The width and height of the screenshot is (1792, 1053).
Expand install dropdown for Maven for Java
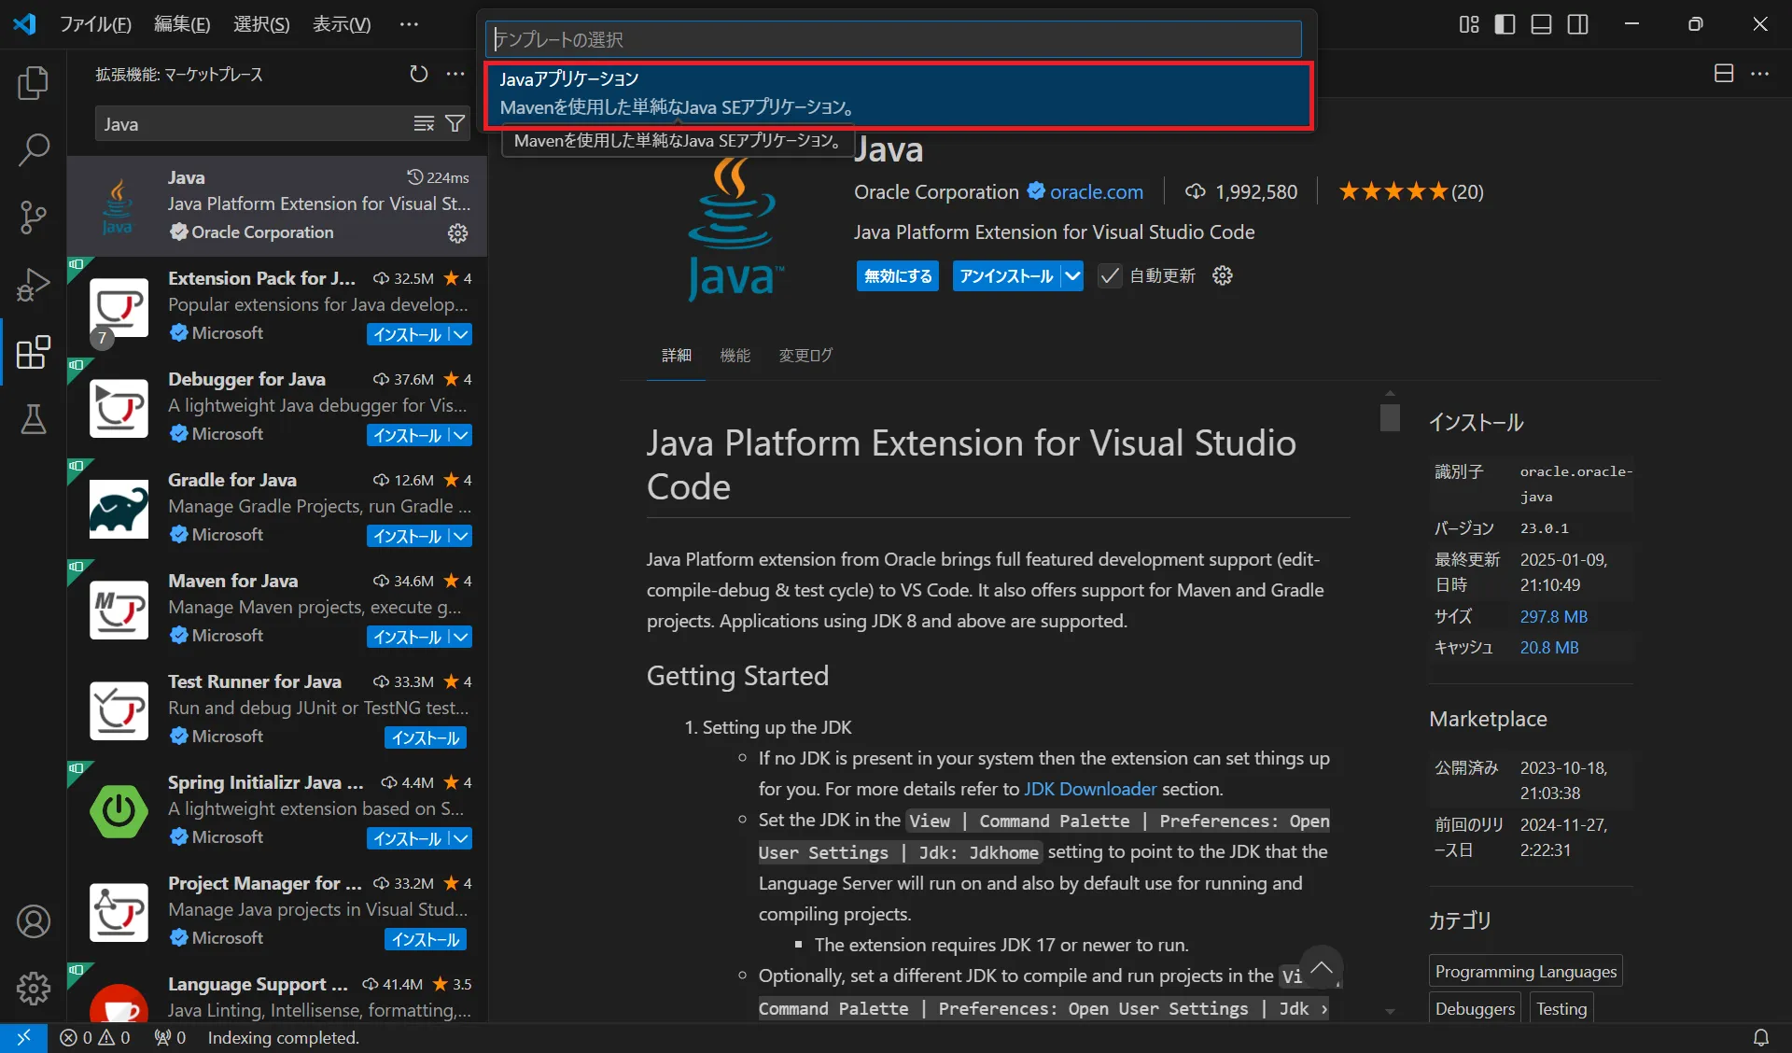(x=460, y=637)
